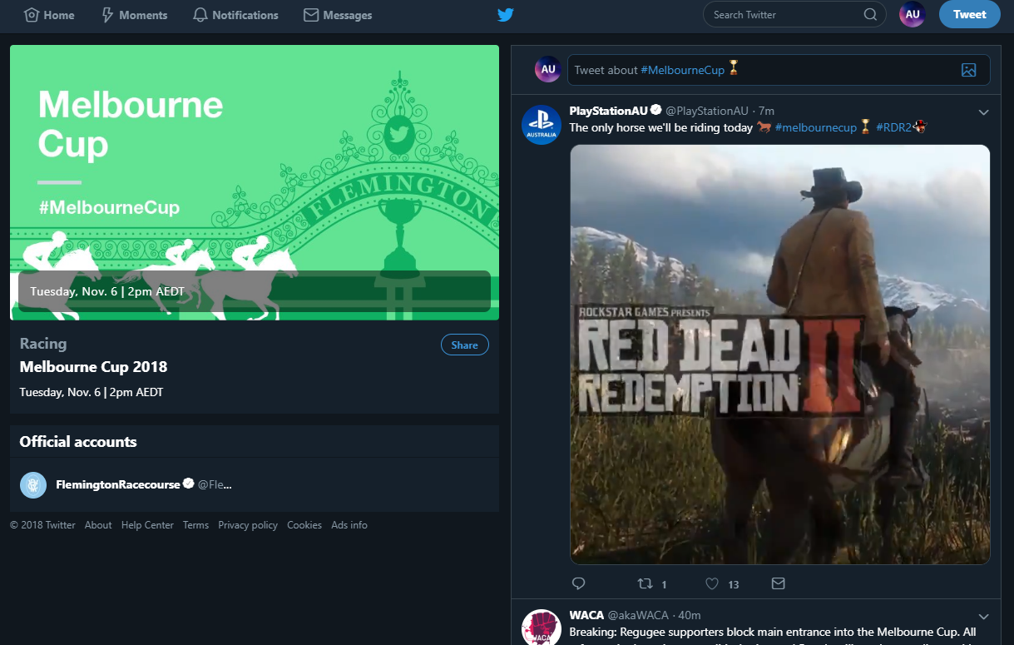Focus the Search Twitter field

pos(794,14)
